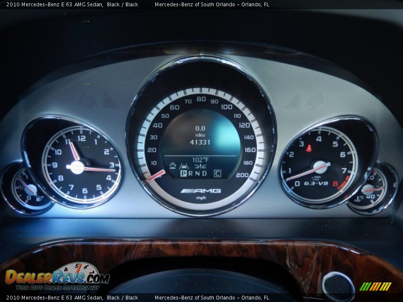
Task: Select the highlighted P gear indicator
Action: [183, 173]
